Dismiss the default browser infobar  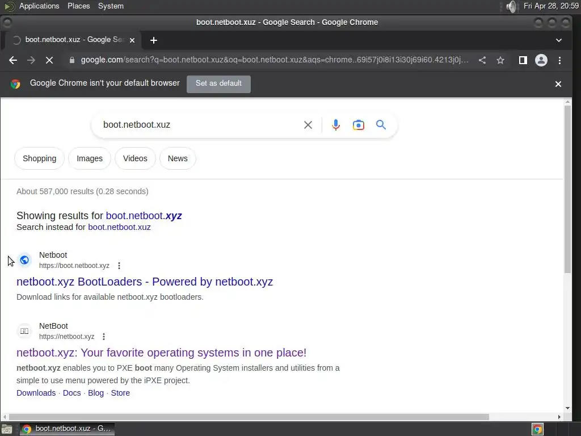tap(558, 84)
